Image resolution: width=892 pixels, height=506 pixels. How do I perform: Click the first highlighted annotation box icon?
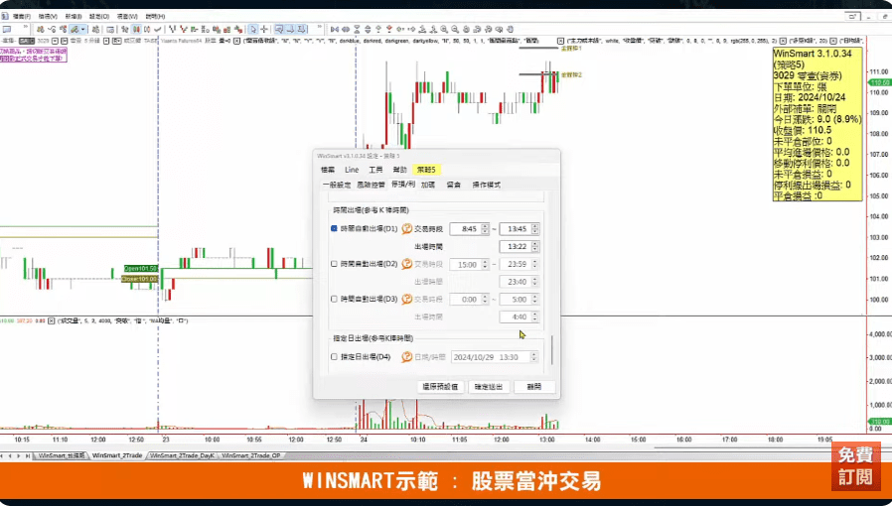point(279,29)
